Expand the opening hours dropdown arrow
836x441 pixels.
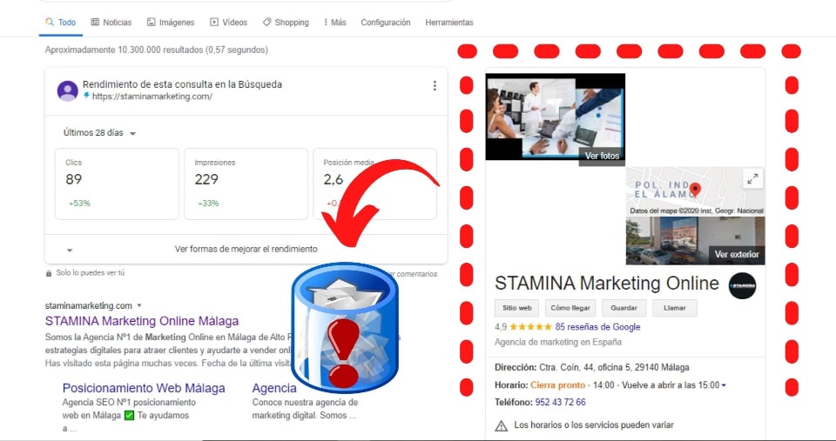pos(724,385)
